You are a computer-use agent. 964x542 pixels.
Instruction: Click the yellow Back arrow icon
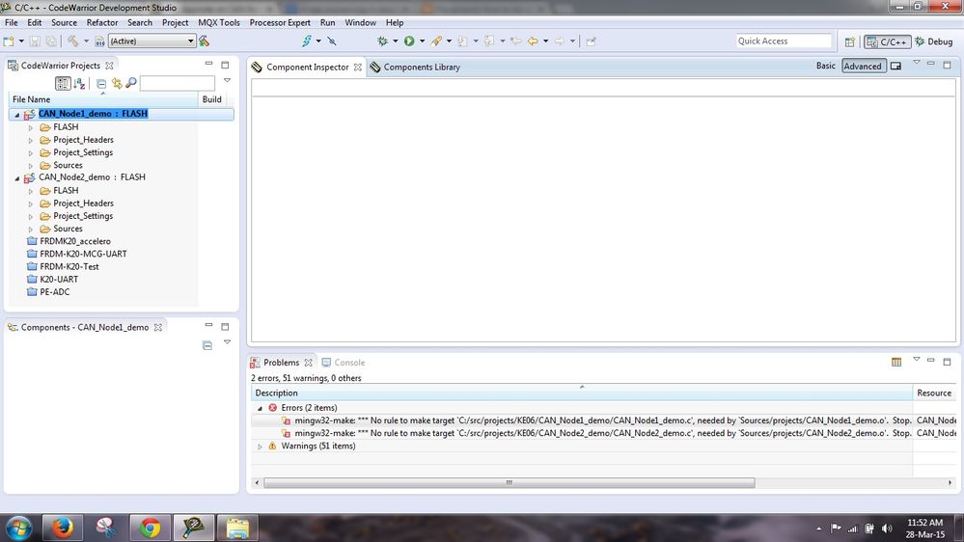click(x=533, y=41)
